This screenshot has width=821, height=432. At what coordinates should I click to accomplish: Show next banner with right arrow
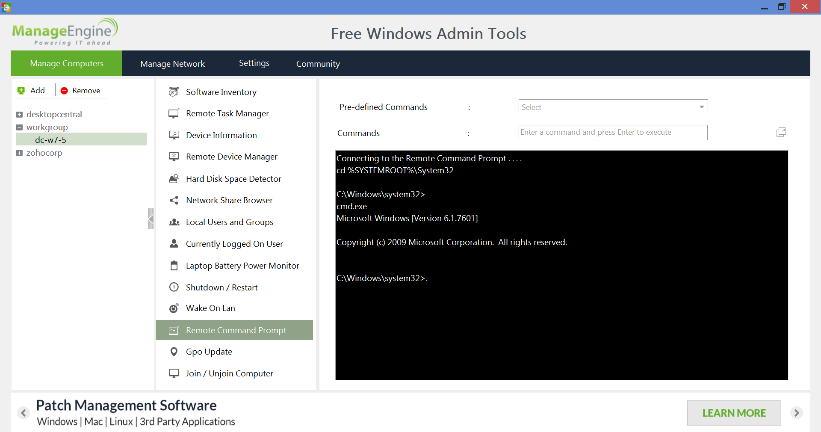coord(796,413)
